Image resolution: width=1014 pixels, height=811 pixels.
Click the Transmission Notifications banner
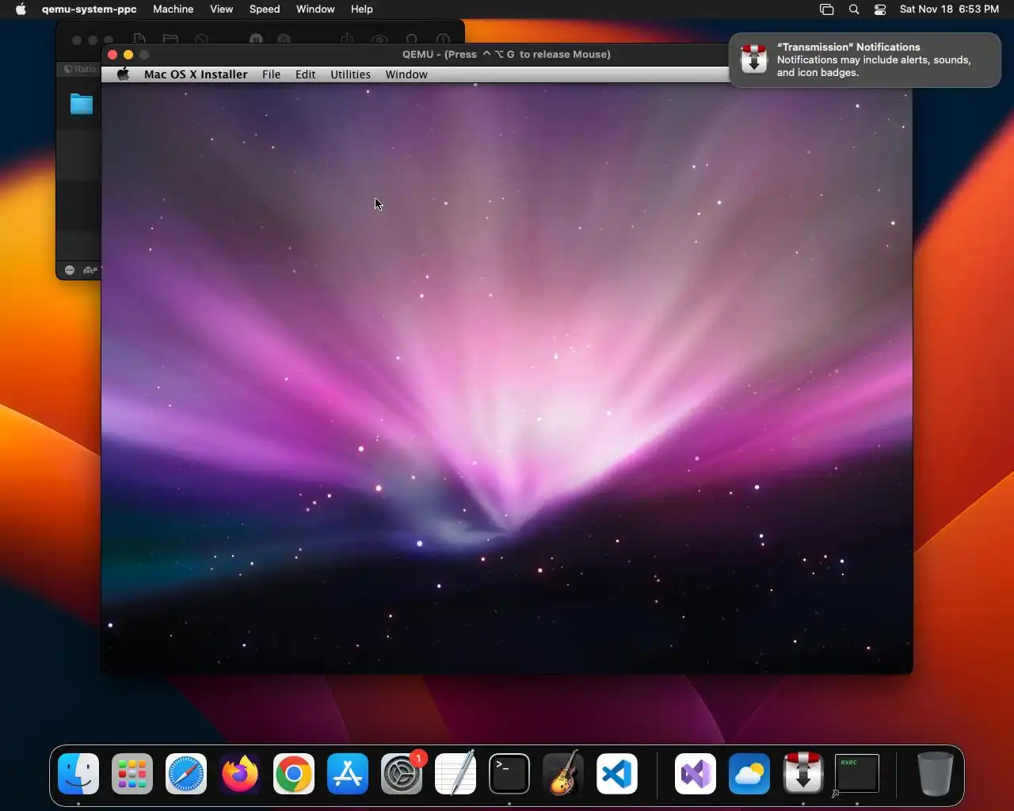[x=865, y=60]
